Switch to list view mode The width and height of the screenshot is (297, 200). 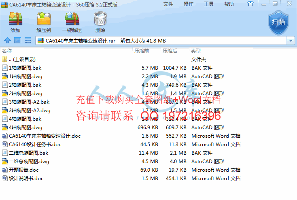pyautogui.click(x=28, y=40)
